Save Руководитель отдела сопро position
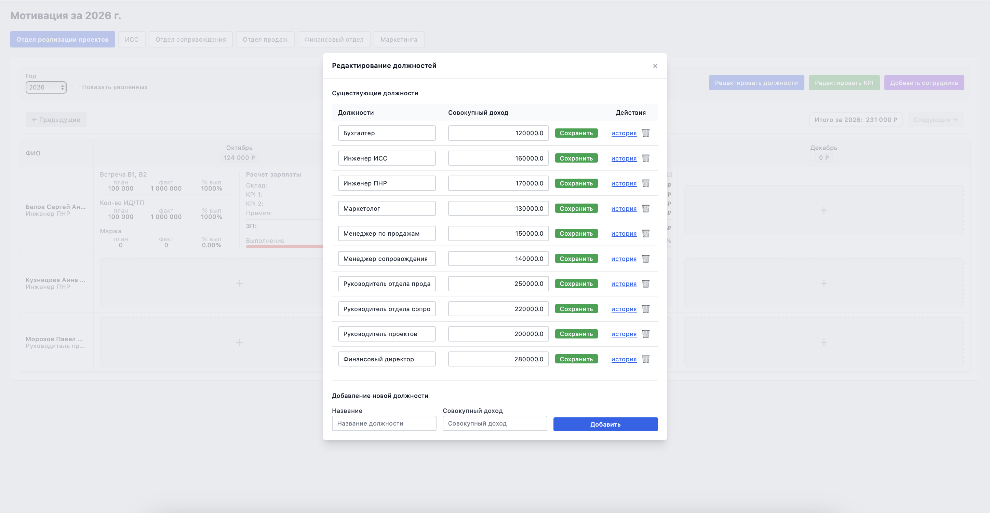990x513 pixels. 576,309
